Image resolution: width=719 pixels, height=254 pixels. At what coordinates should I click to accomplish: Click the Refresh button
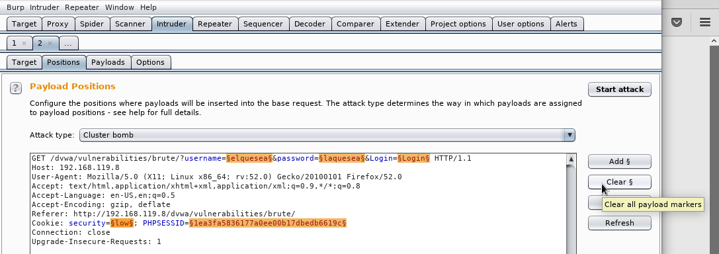(620, 223)
